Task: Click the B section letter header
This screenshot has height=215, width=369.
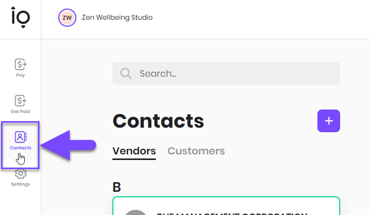Action: 117,187
